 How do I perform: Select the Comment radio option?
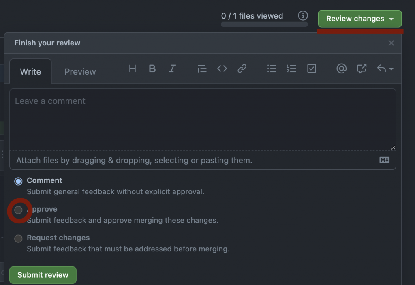[x=18, y=182]
